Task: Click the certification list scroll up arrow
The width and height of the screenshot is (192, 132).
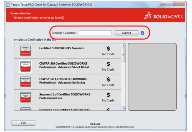Action: (x=124, y=45)
